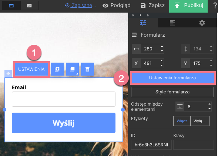Expand the first panel collapse arrow
218x156 pixels.
[133, 15]
